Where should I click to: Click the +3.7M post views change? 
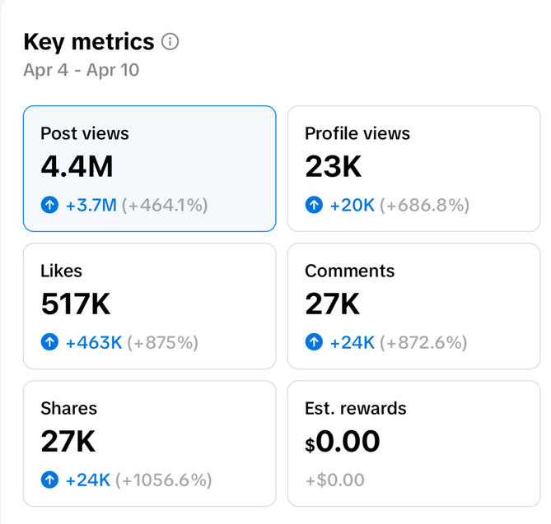[x=91, y=205]
